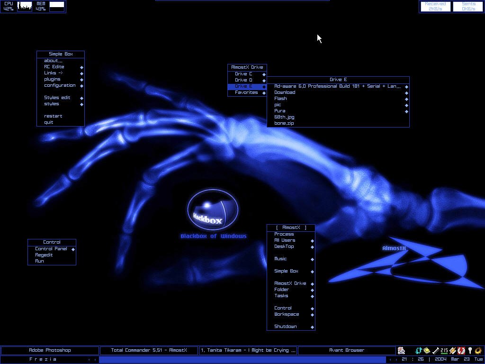Expand plugins submenu in Simple Box
Image resolution: width=485 pixels, height=364 pixels.
tap(61, 79)
